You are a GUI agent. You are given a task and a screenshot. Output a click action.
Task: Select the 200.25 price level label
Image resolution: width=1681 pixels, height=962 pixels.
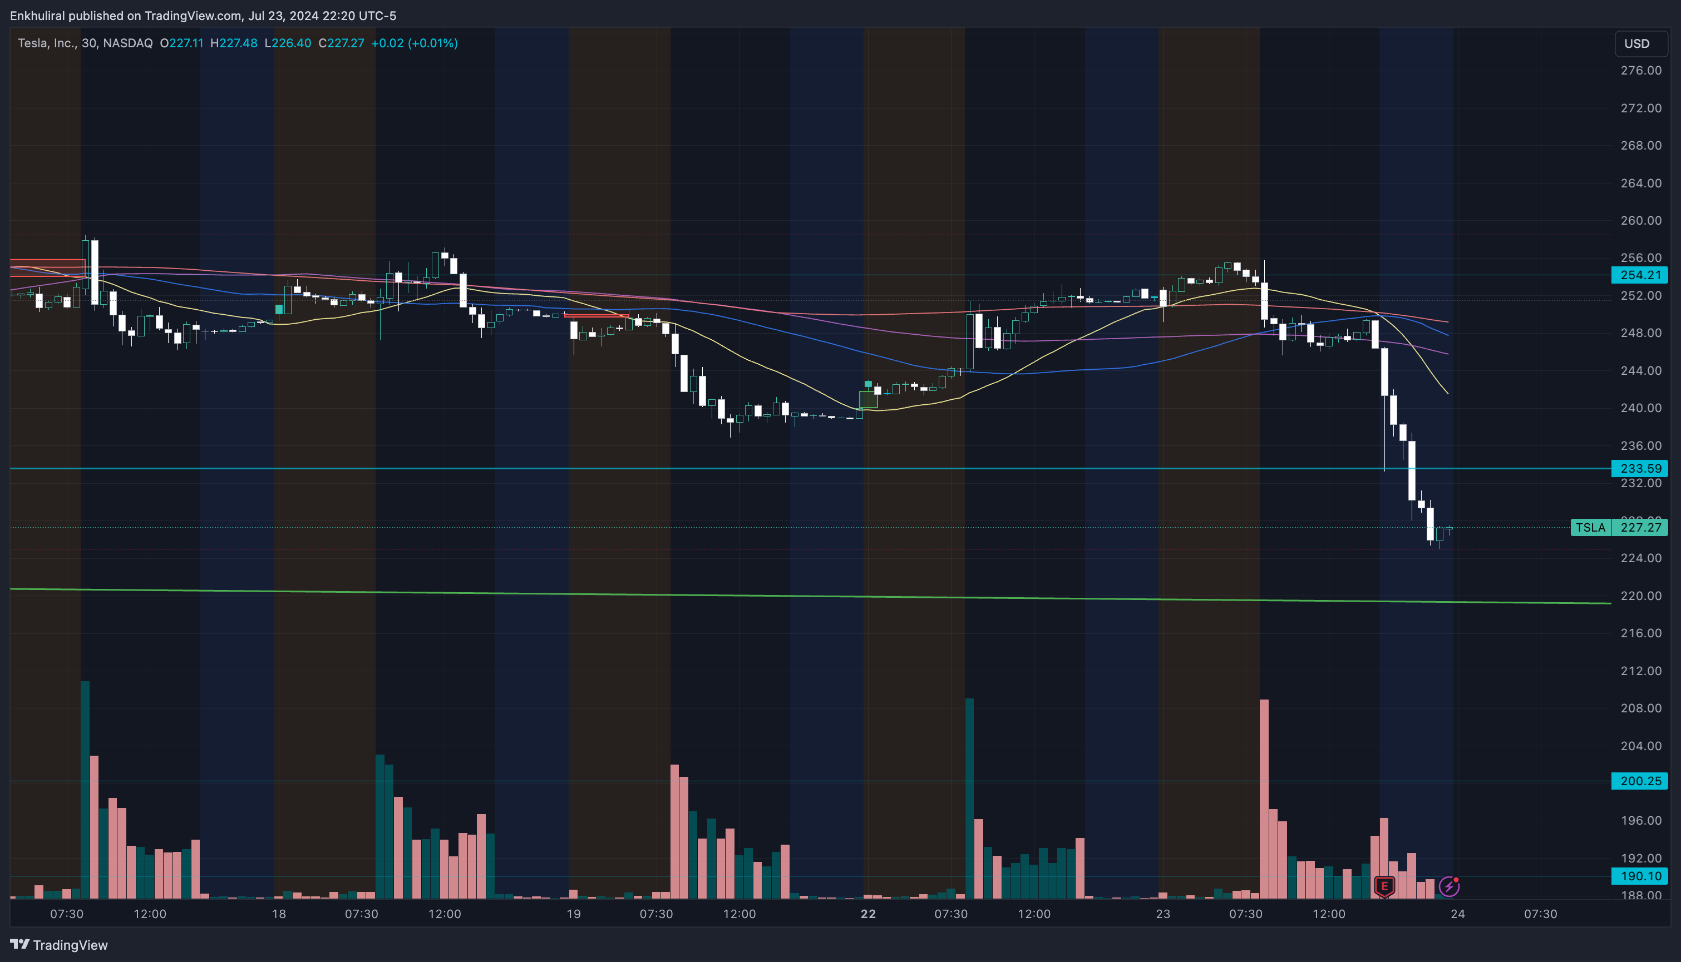pyautogui.click(x=1640, y=781)
